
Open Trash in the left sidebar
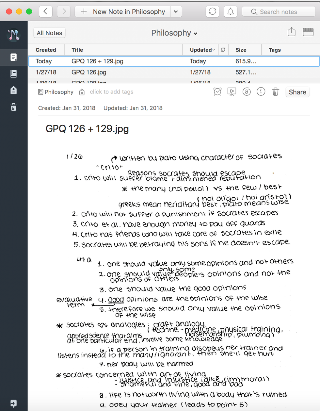13,107
